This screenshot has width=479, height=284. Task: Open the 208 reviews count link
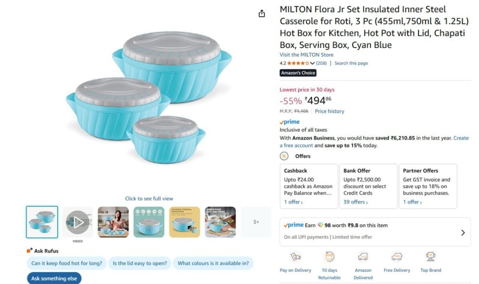322,63
